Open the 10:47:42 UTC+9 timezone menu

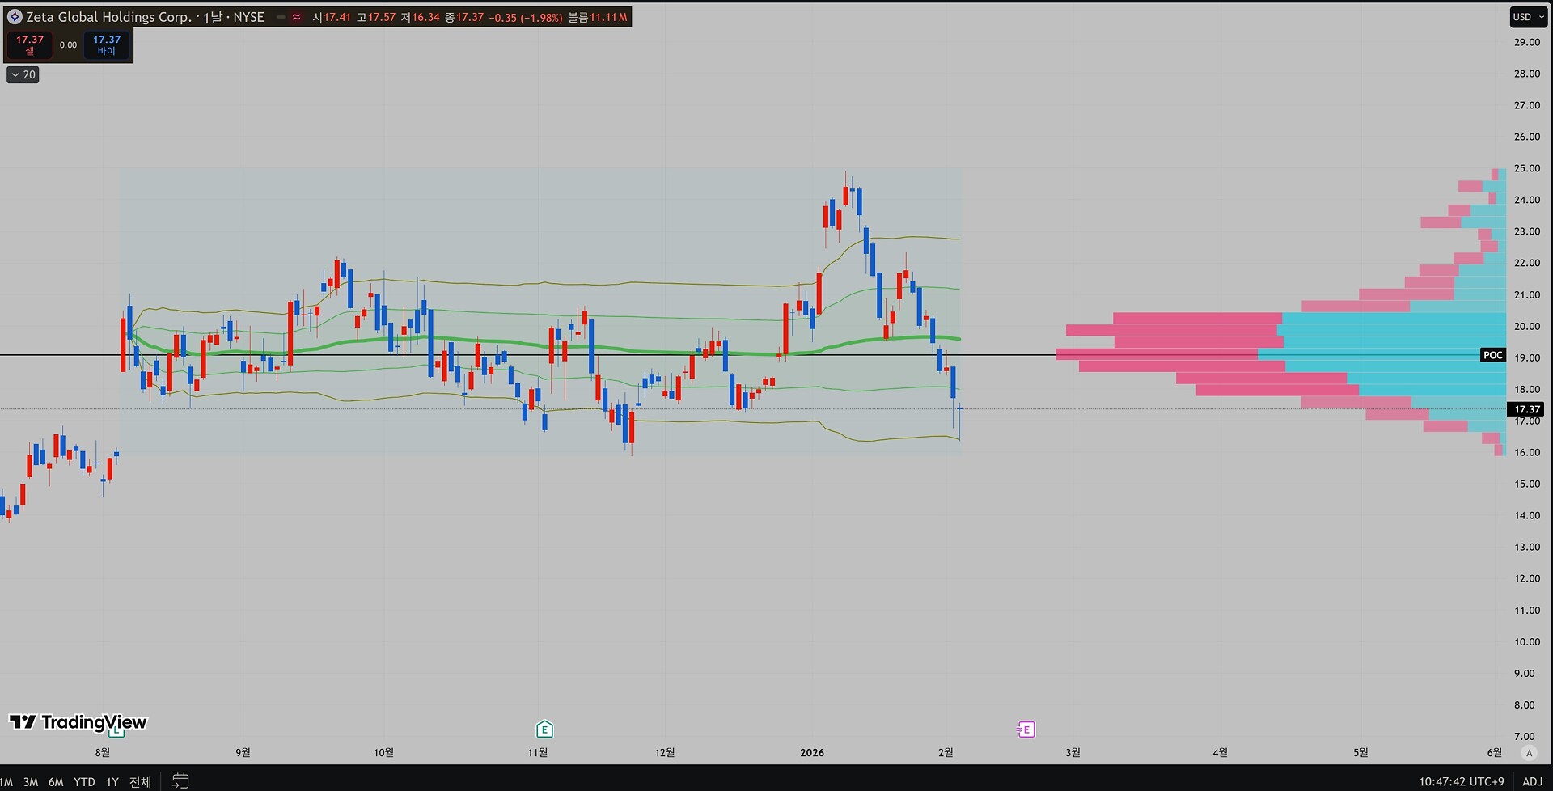tap(1461, 781)
